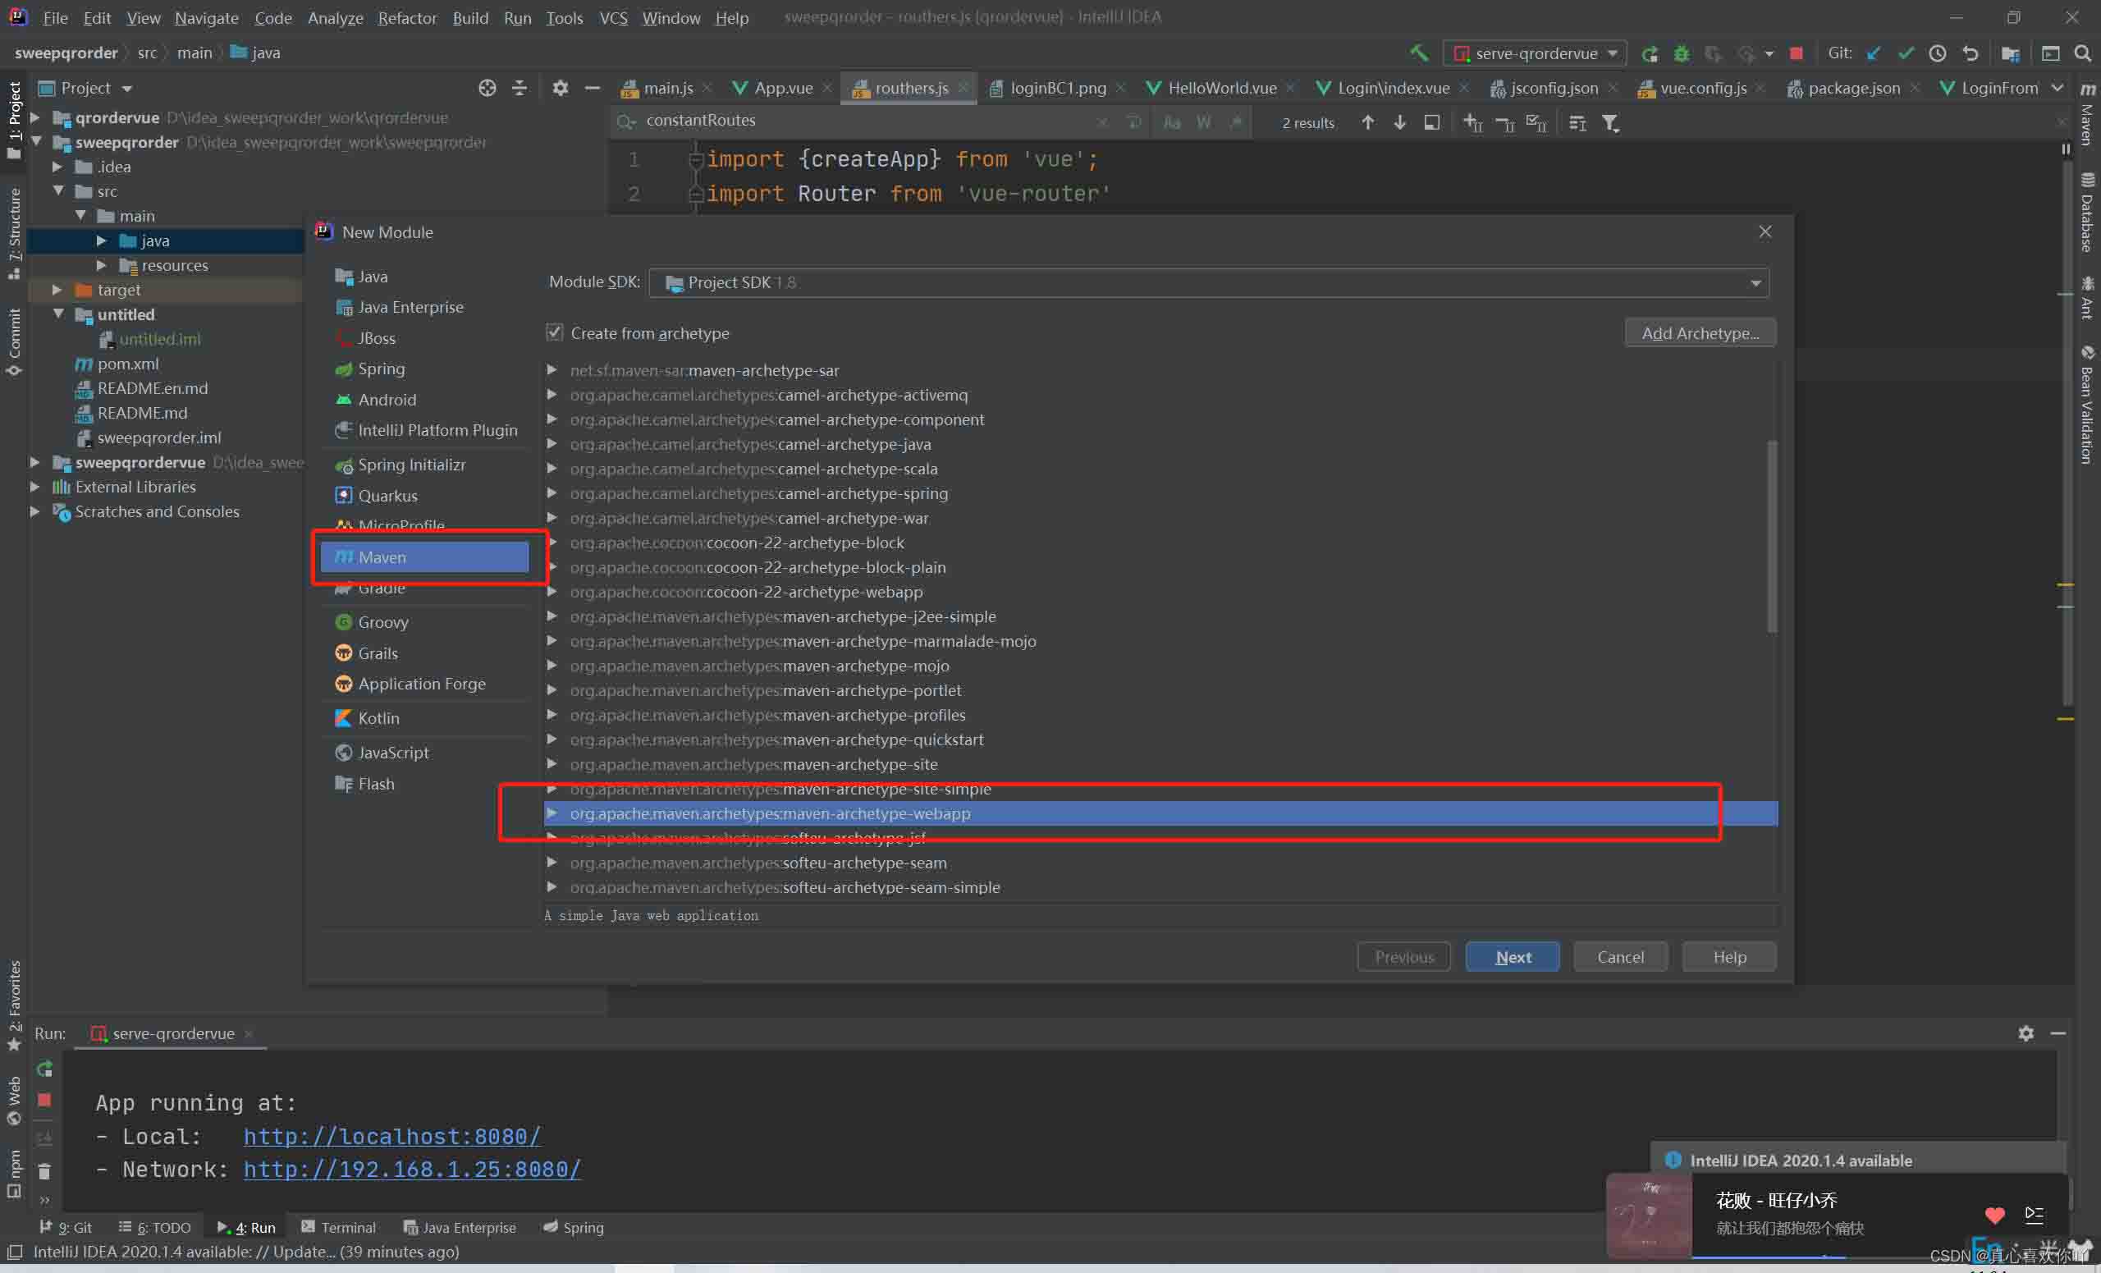Viewport: 2101px width, 1273px height.
Task: Click the Add Archetype button
Action: click(x=1700, y=332)
